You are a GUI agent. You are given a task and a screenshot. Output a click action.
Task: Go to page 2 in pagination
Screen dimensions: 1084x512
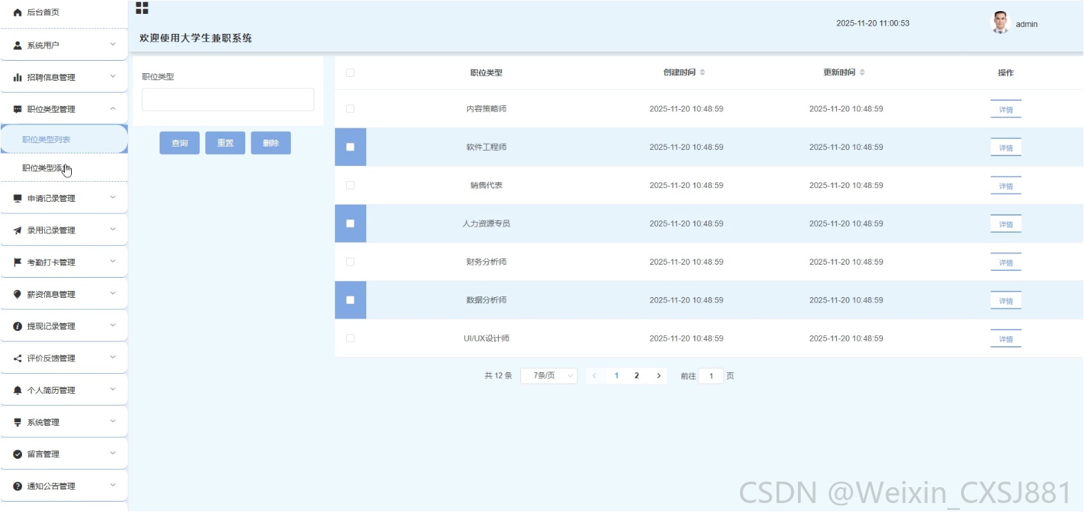tap(636, 376)
